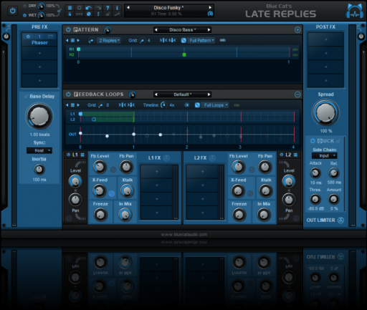Image resolution: width=367 pixels, height=310 pixels.
Task: Open the info 'i' icon
Action: [117, 8]
